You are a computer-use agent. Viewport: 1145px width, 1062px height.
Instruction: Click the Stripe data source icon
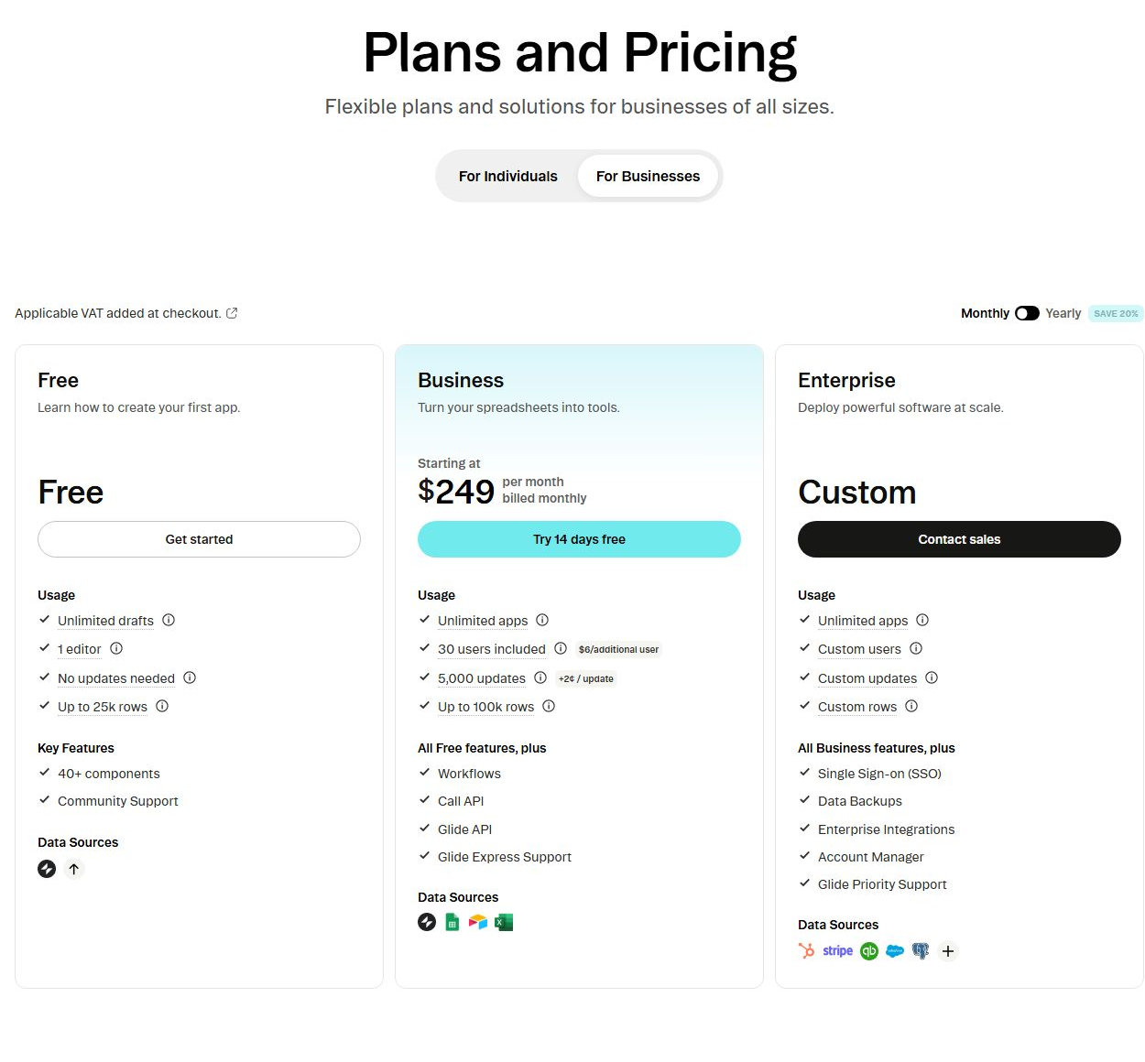[x=837, y=951]
